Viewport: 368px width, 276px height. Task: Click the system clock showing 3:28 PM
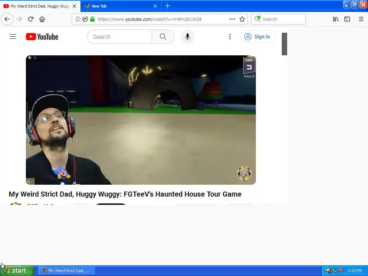point(355,271)
